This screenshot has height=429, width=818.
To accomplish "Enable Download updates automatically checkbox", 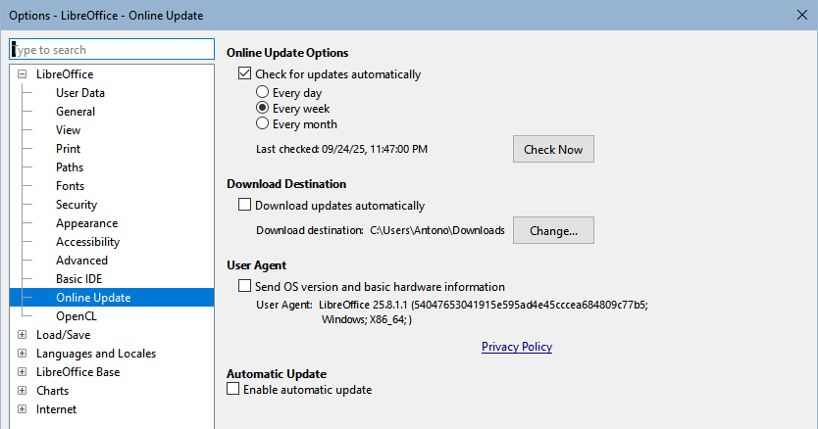I will click(244, 205).
